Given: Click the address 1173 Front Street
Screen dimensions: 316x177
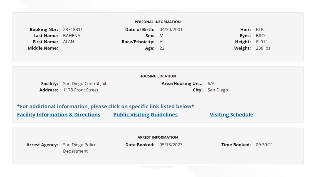Looking at the screenshot, I should (80, 90).
